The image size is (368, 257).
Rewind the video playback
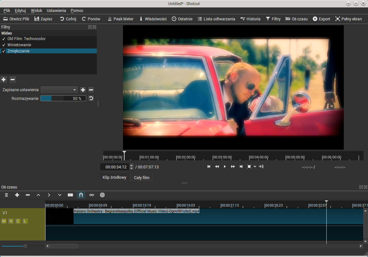[x=217, y=166]
